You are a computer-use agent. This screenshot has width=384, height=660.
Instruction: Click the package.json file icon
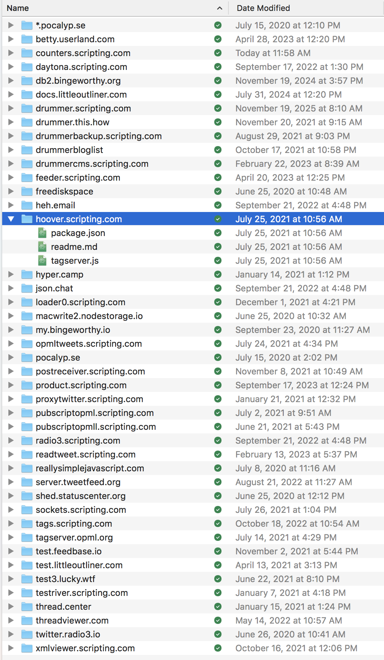tap(43, 233)
